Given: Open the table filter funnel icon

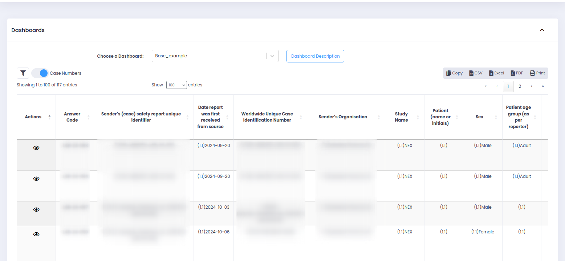Looking at the screenshot, I should click(23, 73).
